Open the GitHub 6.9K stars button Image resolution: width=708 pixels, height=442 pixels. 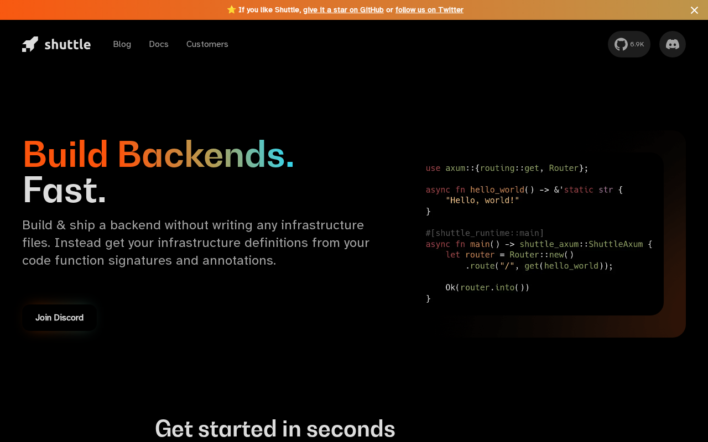click(x=629, y=44)
